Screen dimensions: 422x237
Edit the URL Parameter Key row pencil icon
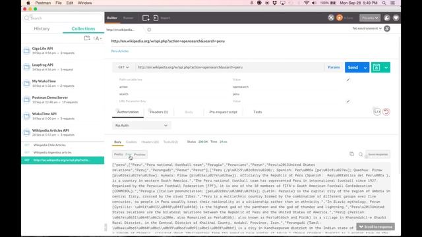348,101
